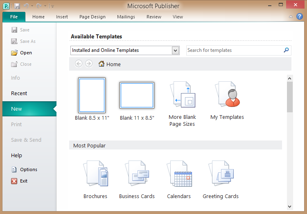
Task: Select Recent in the left pane
Action: point(19,94)
